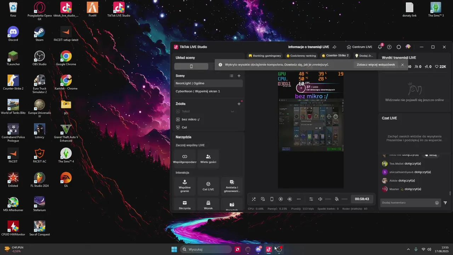Open the help question mark icon
The width and height of the screenshot is (453, 255).
point(389,47)
